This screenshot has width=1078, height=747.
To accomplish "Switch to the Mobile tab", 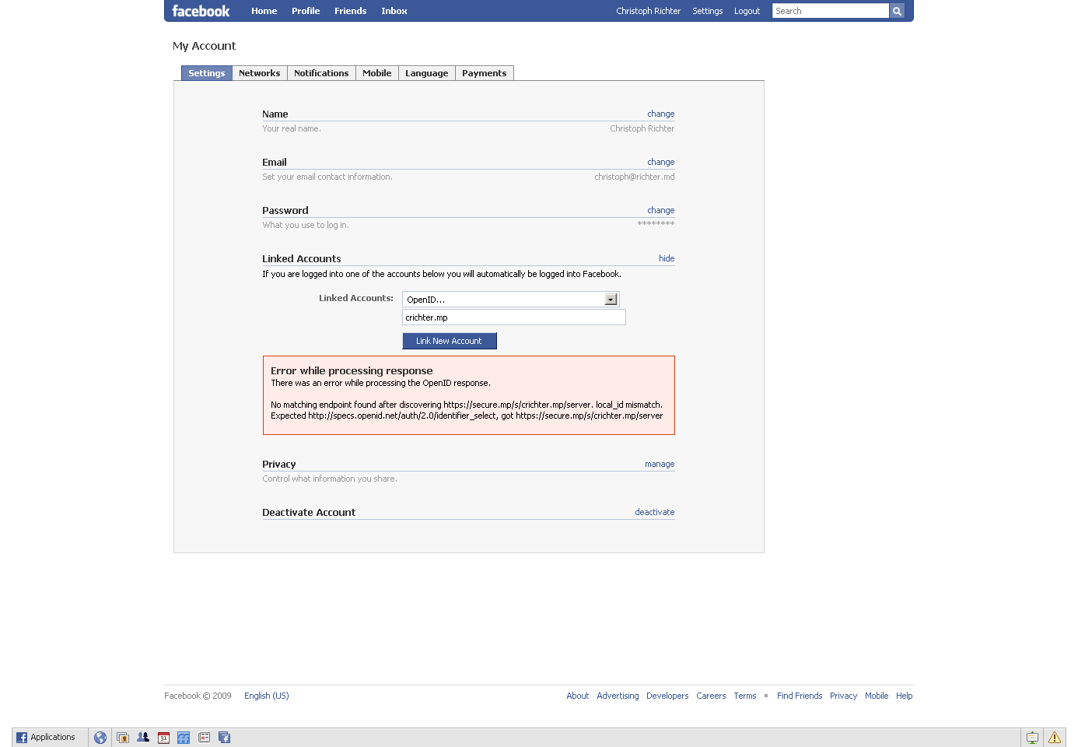I will coord(377,73).
